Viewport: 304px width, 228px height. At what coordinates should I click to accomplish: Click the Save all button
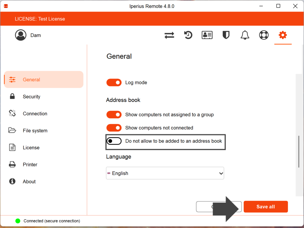click(x=266, y=207)
